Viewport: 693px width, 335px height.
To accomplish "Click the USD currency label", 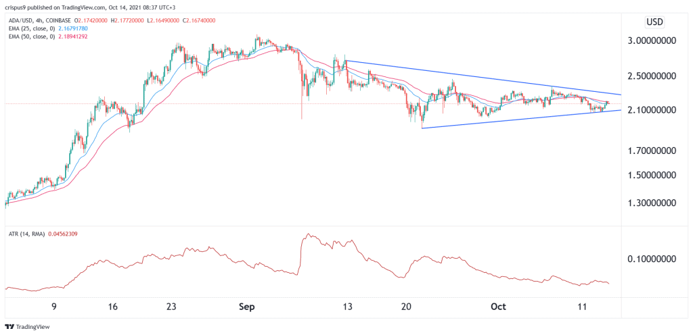I will coord(654,22).
